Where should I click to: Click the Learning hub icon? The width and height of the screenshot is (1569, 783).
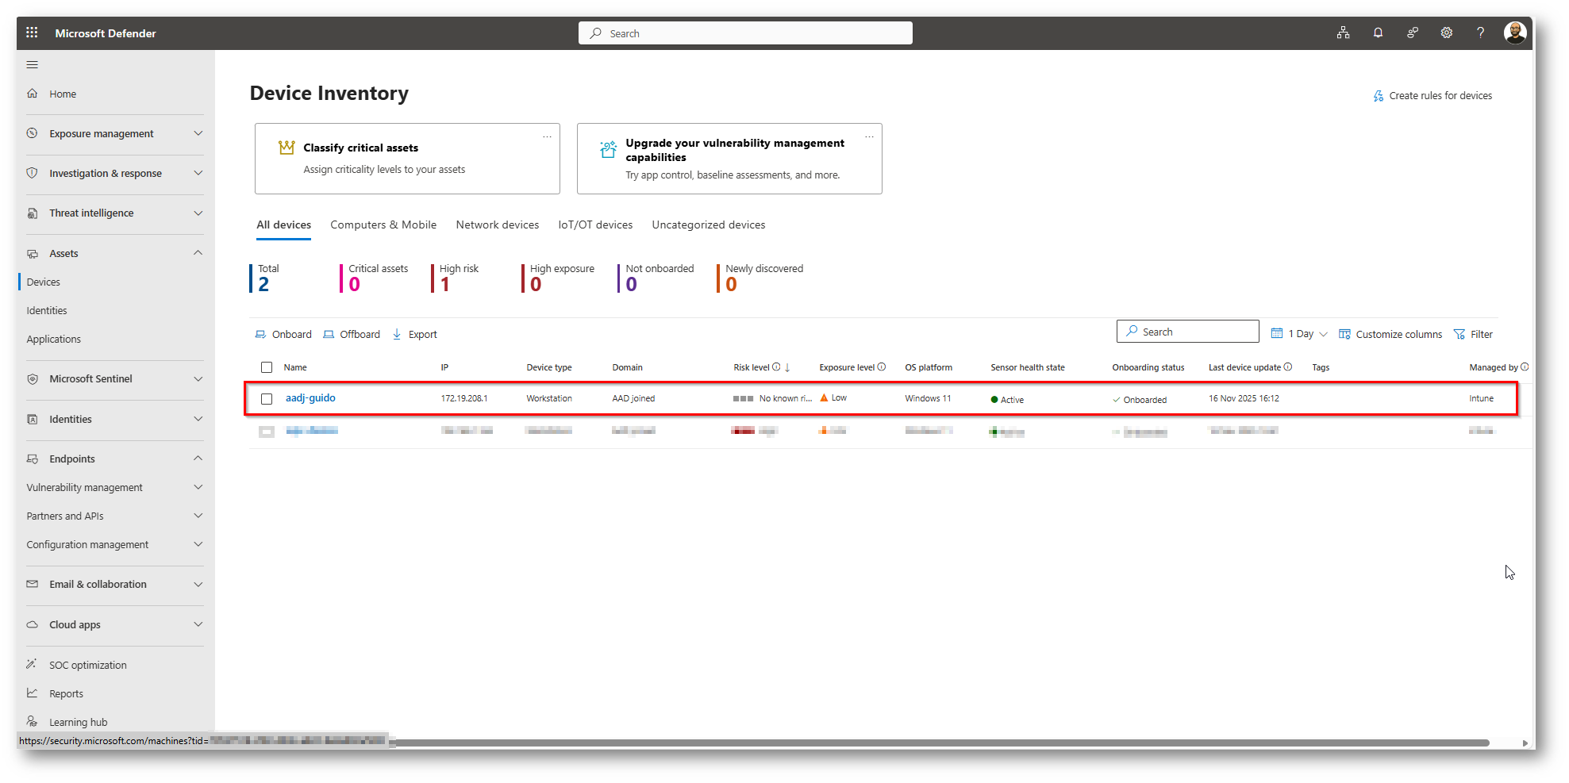pyautogui.click(x=33, y=722)
